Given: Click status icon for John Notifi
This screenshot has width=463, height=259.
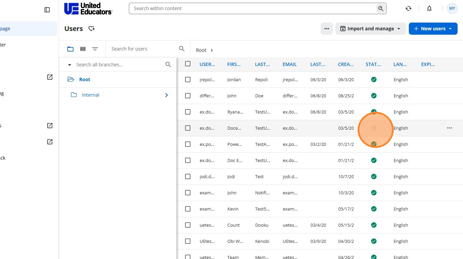Looking at the screenshot, I should point(373,193).
